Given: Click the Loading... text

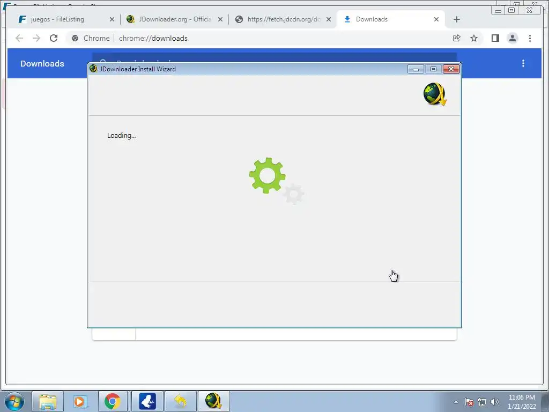Looking at the screenshot, I should [x=122, y=136].
